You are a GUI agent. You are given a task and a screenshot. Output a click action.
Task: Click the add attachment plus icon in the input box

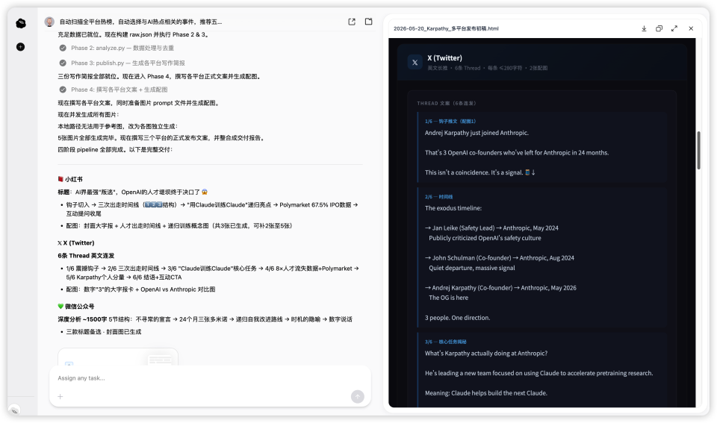pyautogui.click(x=60, y=396)
